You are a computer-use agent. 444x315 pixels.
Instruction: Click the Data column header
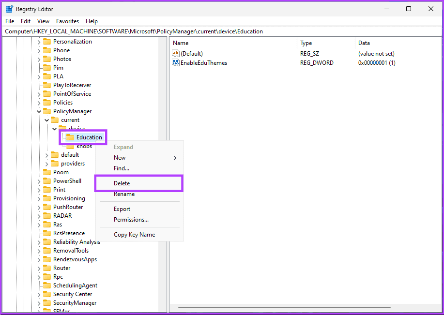[398, 43]
